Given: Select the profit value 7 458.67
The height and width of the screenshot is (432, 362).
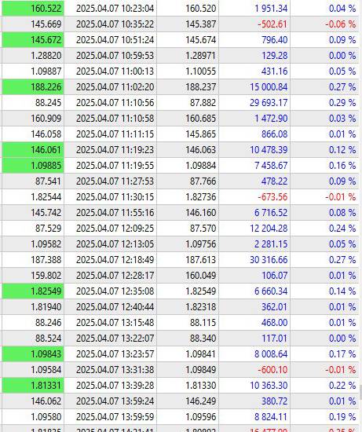Looking at the screenshot, I should 271,165.
